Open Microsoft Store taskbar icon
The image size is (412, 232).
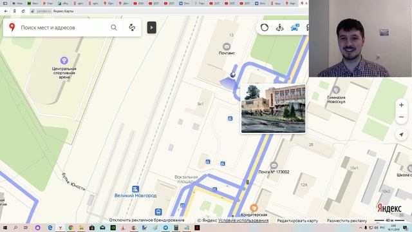point(91,227)
